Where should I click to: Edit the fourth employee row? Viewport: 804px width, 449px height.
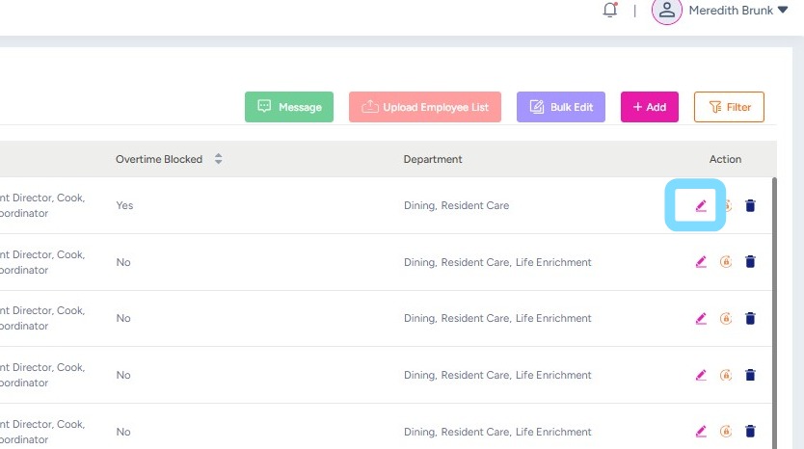tap(701, 375)
